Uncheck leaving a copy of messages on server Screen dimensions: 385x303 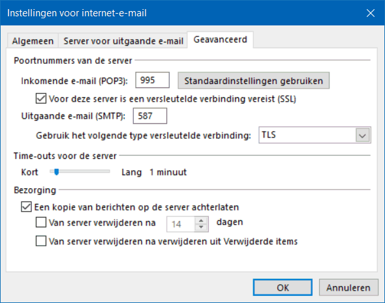(x=26, y=207)
